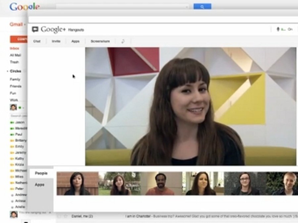
Task: Open the Chat item in Hangouts toolbar
Action: 37,41
